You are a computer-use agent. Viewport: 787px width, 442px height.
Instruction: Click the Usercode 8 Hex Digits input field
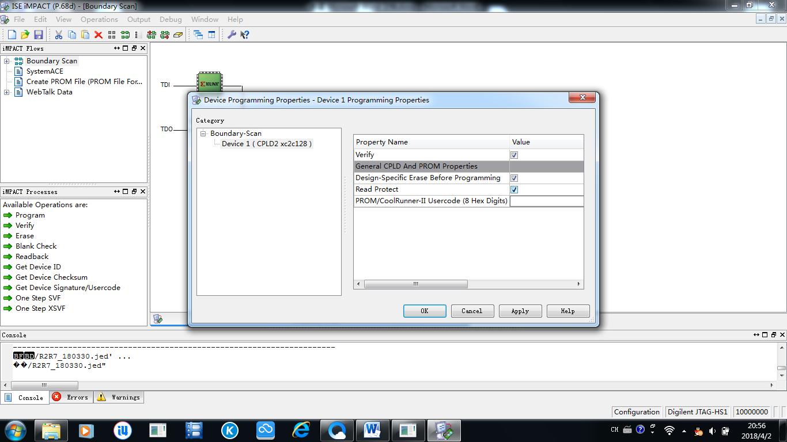[546, 201]
